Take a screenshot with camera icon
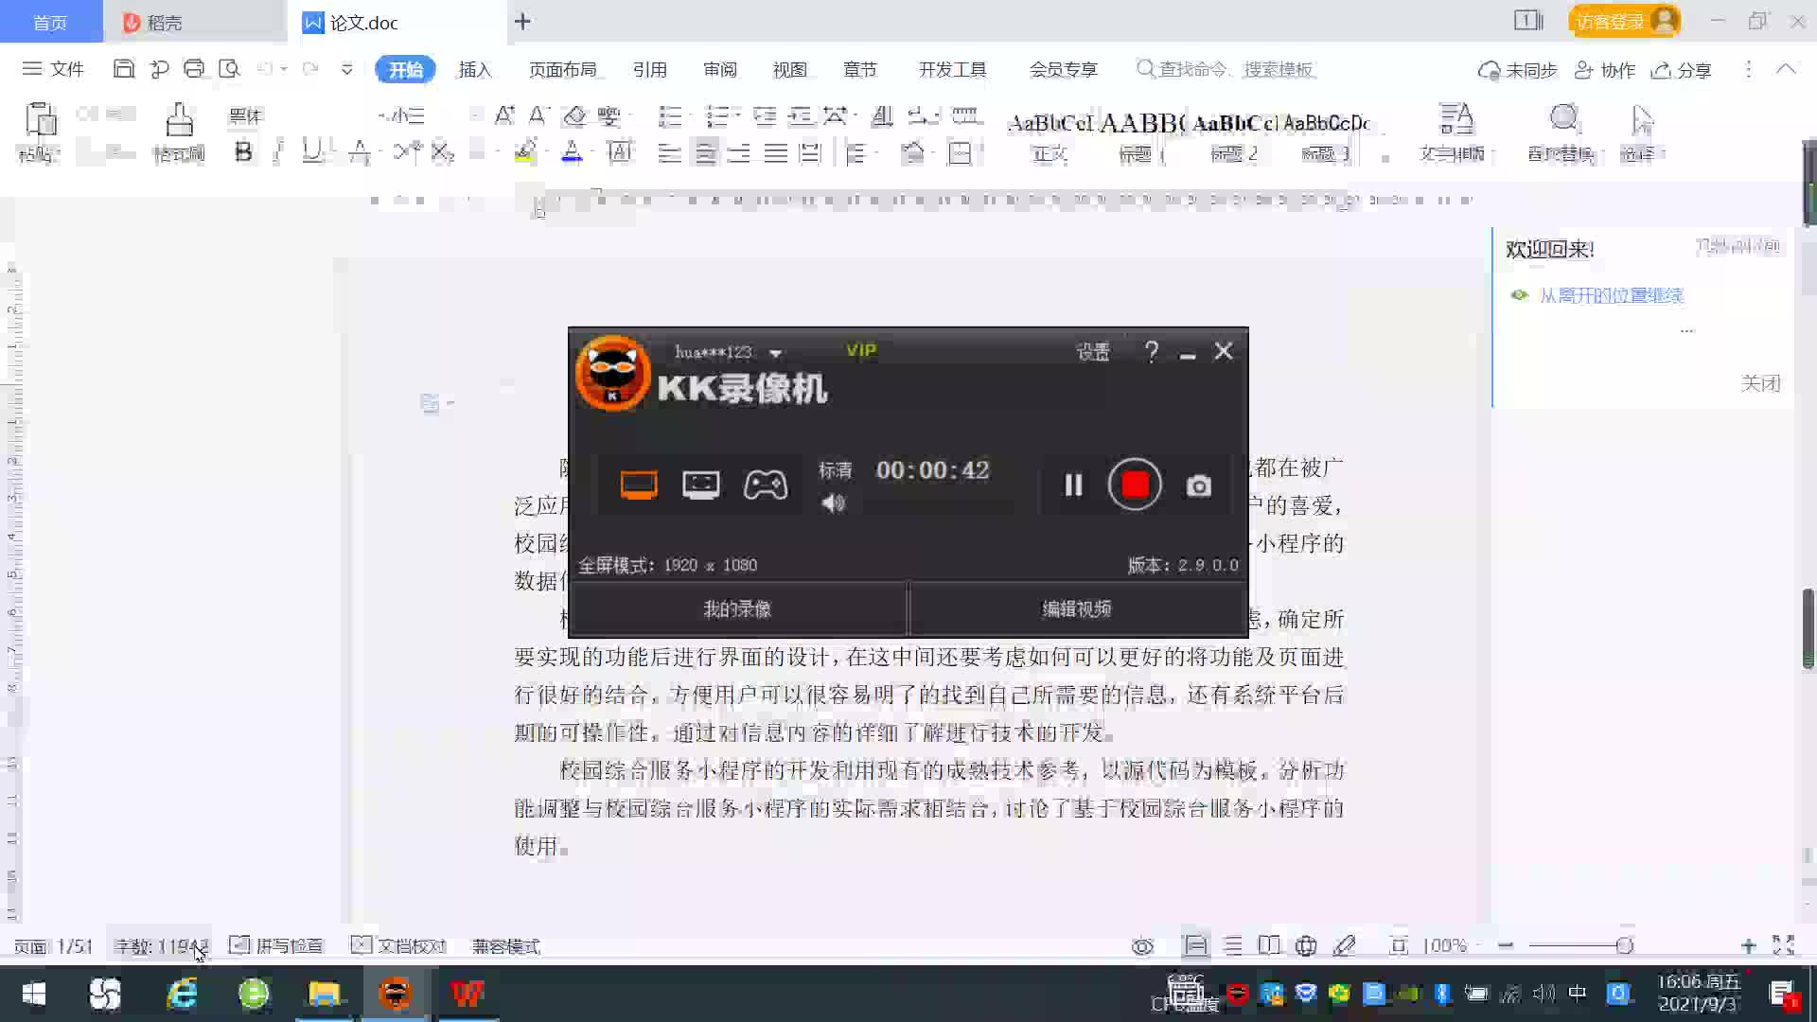The height and width of the screenshot is (1022, 1817). [1198, 485]
